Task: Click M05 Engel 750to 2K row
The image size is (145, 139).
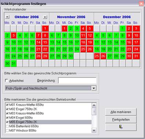Action: point(48,122)
